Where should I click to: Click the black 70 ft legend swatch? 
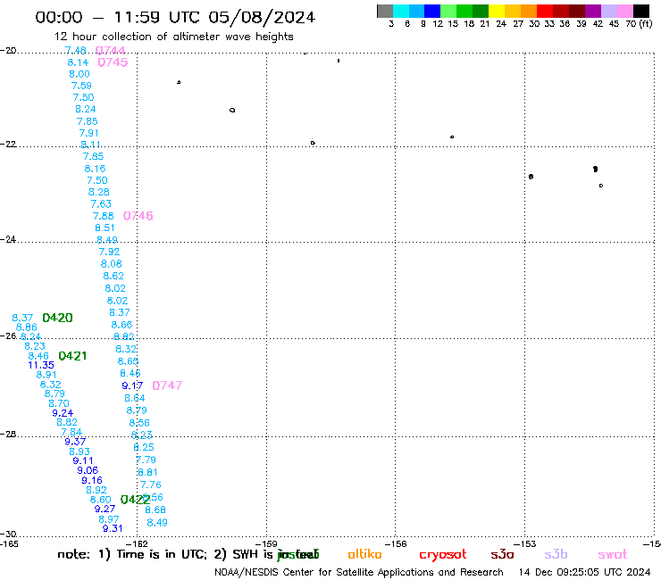(x=640, y=11)
